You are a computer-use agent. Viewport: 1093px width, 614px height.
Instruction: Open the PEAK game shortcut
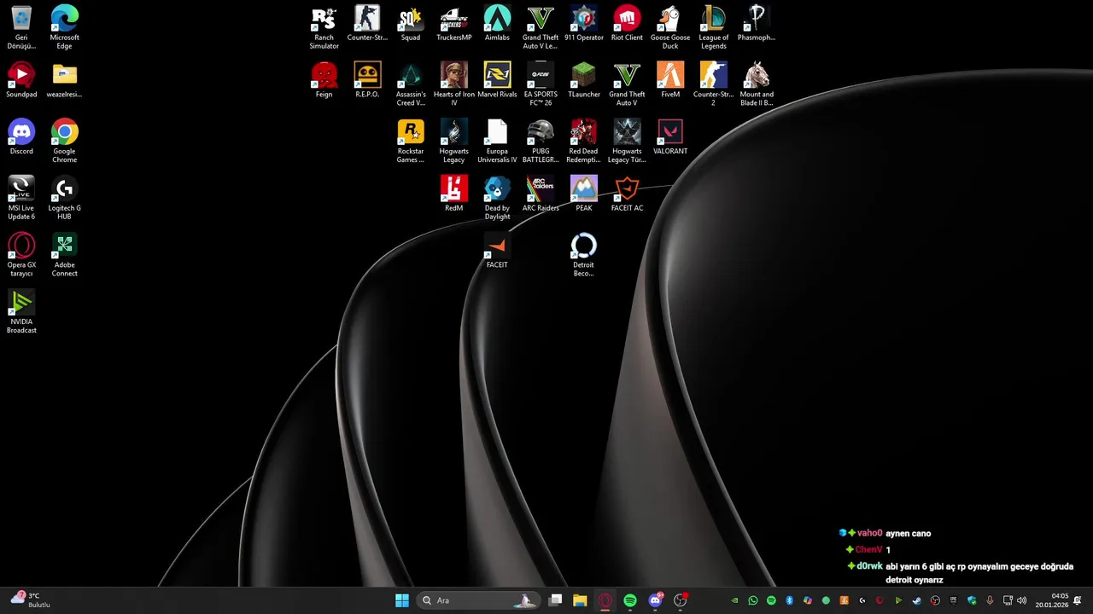[x=584, y=194]
